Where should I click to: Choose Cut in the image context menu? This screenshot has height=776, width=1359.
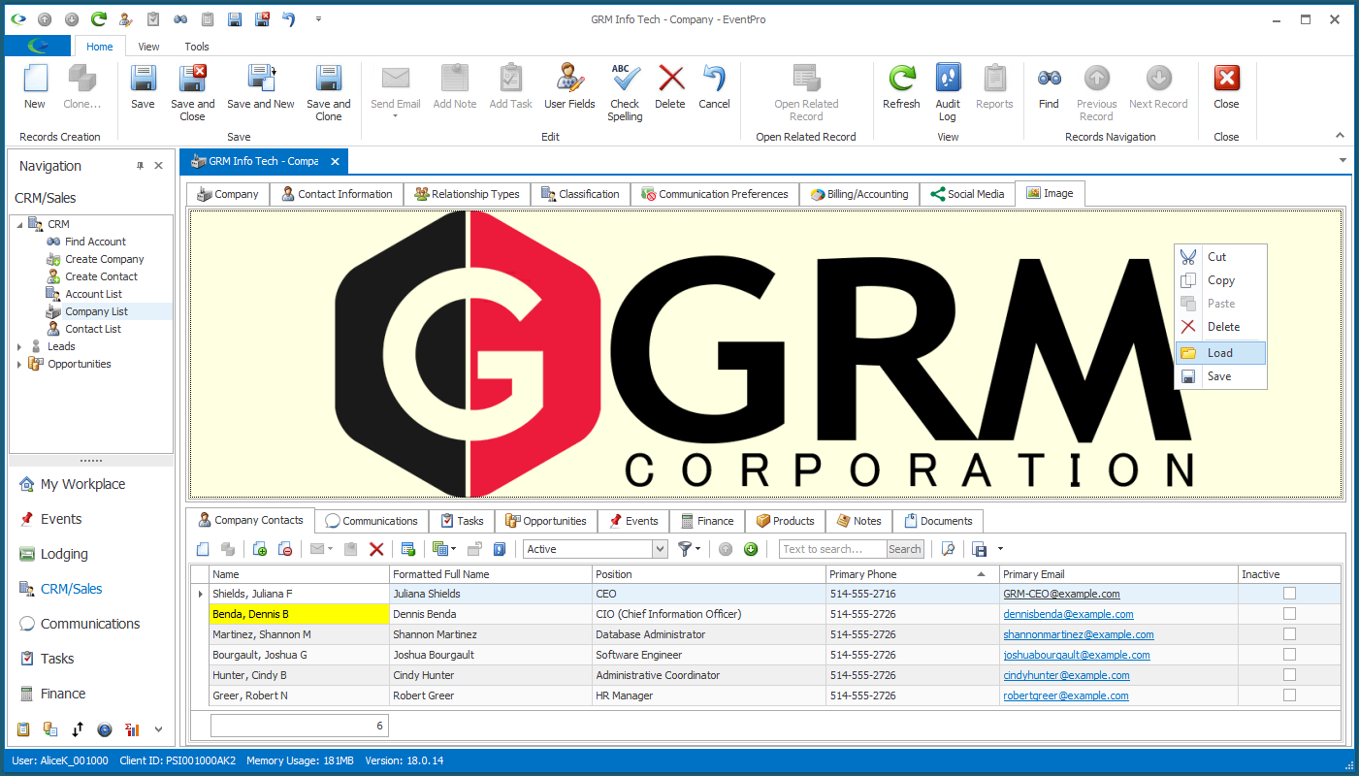pyautogui.click(x=1220, y=257)
